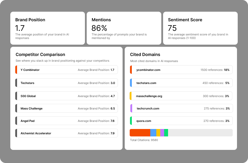
Task: Select the techcrunch.com domain row
Action: click(x=148, y=108)
